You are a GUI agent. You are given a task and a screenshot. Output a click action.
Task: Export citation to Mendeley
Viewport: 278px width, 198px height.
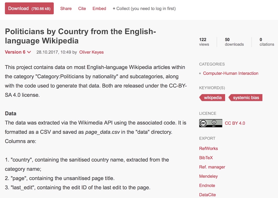(208, 176)
